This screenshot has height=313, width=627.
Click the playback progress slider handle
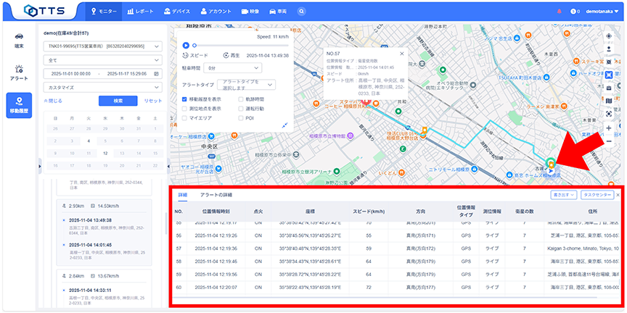pyautogui.click(x=193, y=45)
